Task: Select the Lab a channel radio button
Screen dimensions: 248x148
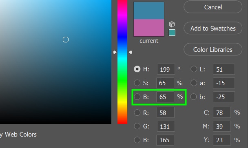Action: tap(194, 83)
